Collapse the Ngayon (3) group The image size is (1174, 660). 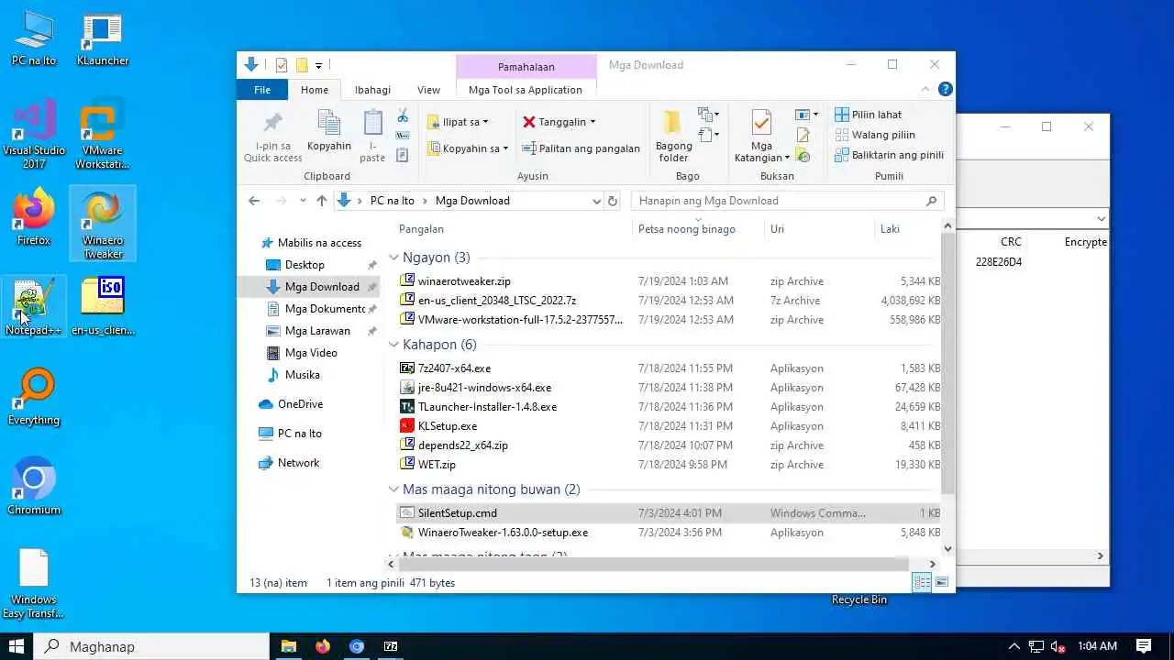393,258
